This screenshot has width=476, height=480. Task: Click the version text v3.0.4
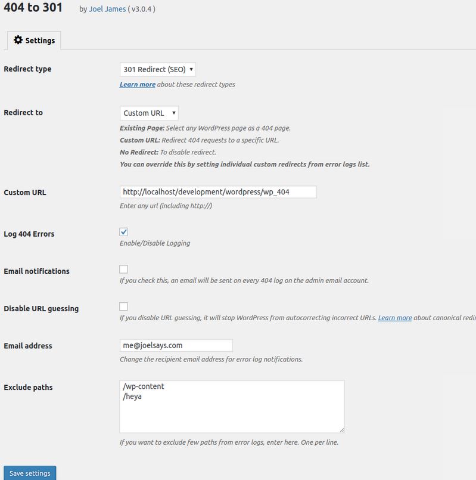pyautogui.click(x=141, y=9)
